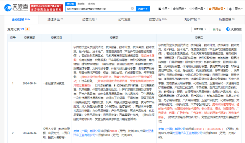This screenshot has width=245, height=143.
Task: Open the TianYanCha logo homepage
Action: point(16,8)
